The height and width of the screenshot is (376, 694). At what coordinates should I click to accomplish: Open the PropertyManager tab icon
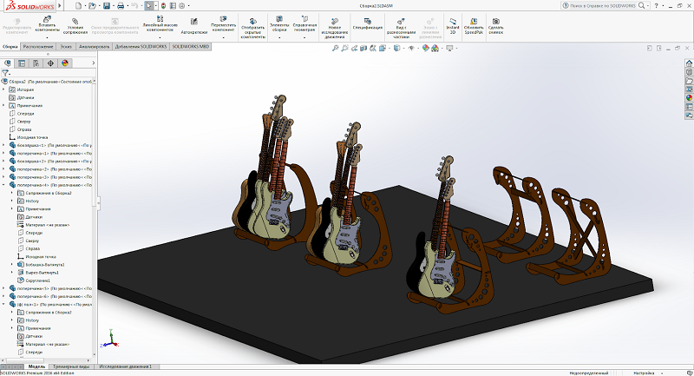21,63
